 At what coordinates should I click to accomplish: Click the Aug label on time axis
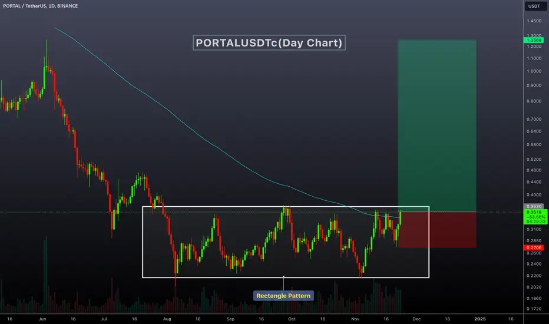(x=167, y=319)
